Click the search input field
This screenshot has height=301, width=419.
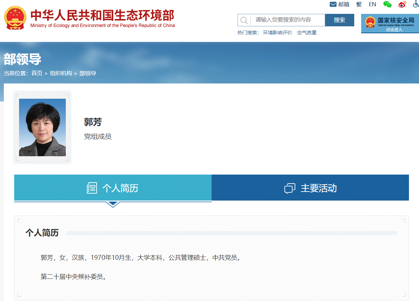point(287,20)
